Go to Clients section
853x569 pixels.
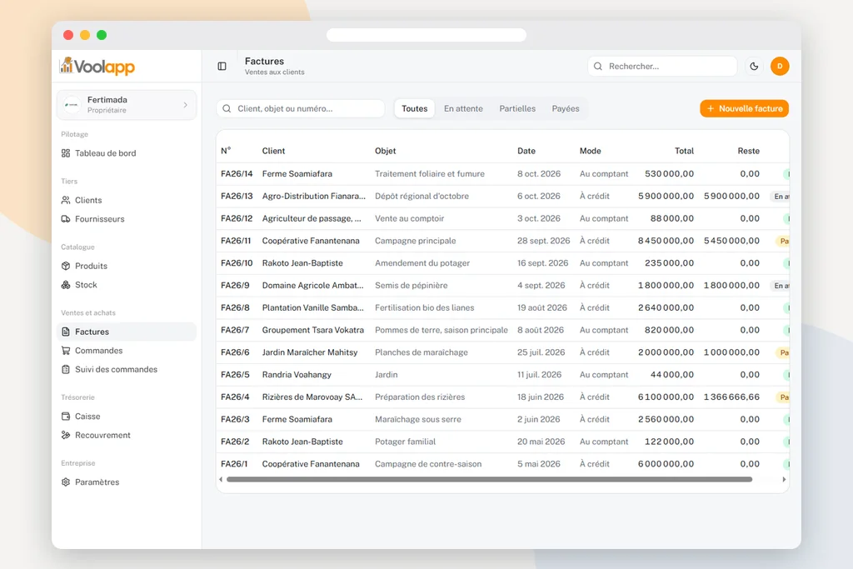pos(127,200)
